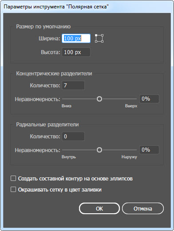Click the concentric skew percent field

click(149, 99)
